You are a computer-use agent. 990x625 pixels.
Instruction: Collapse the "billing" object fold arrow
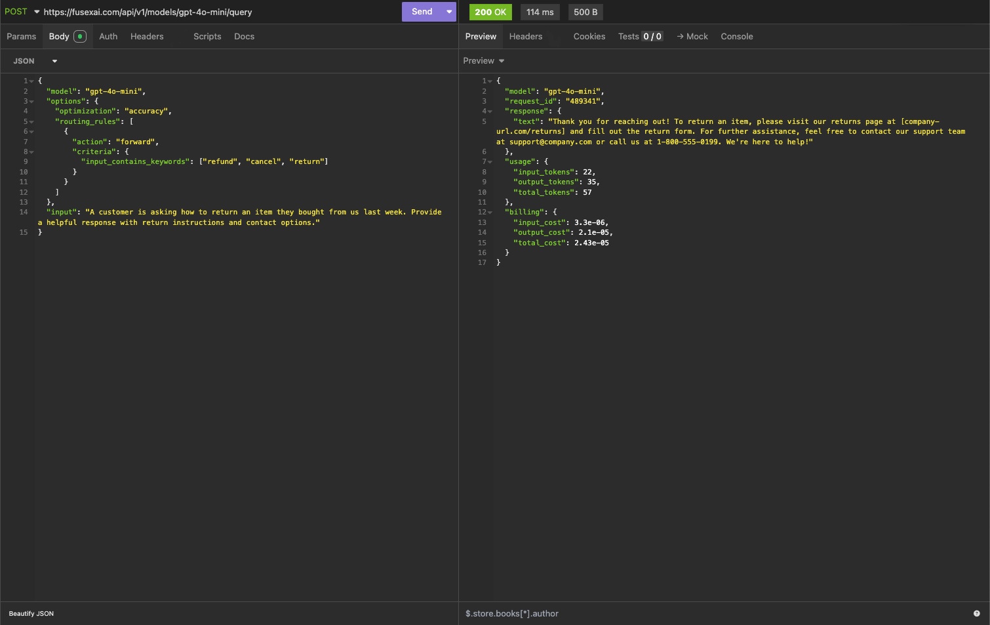tap(490, 212)
